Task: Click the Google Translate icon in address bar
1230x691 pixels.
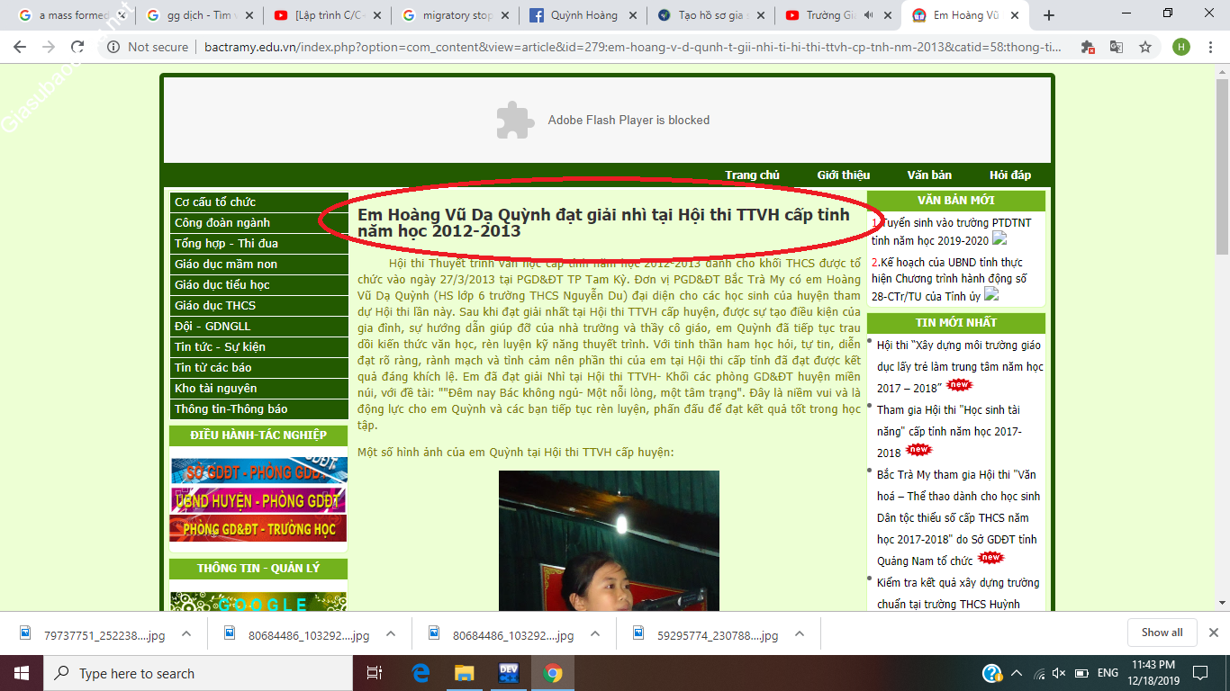Action: point(1117,47)
